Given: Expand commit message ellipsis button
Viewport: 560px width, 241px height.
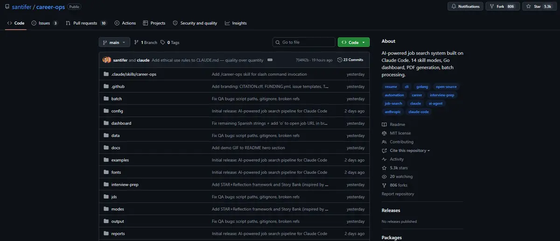Looking at the screenshot, I should pos(270,60).
